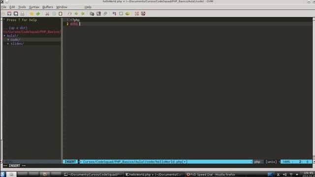Click the '100%' position indicator
The height and width of the screenshot is (177, 315).
pyautogui.click(x=286, y=162)
